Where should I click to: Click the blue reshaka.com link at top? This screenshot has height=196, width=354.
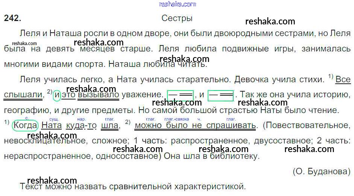[178, 4]
